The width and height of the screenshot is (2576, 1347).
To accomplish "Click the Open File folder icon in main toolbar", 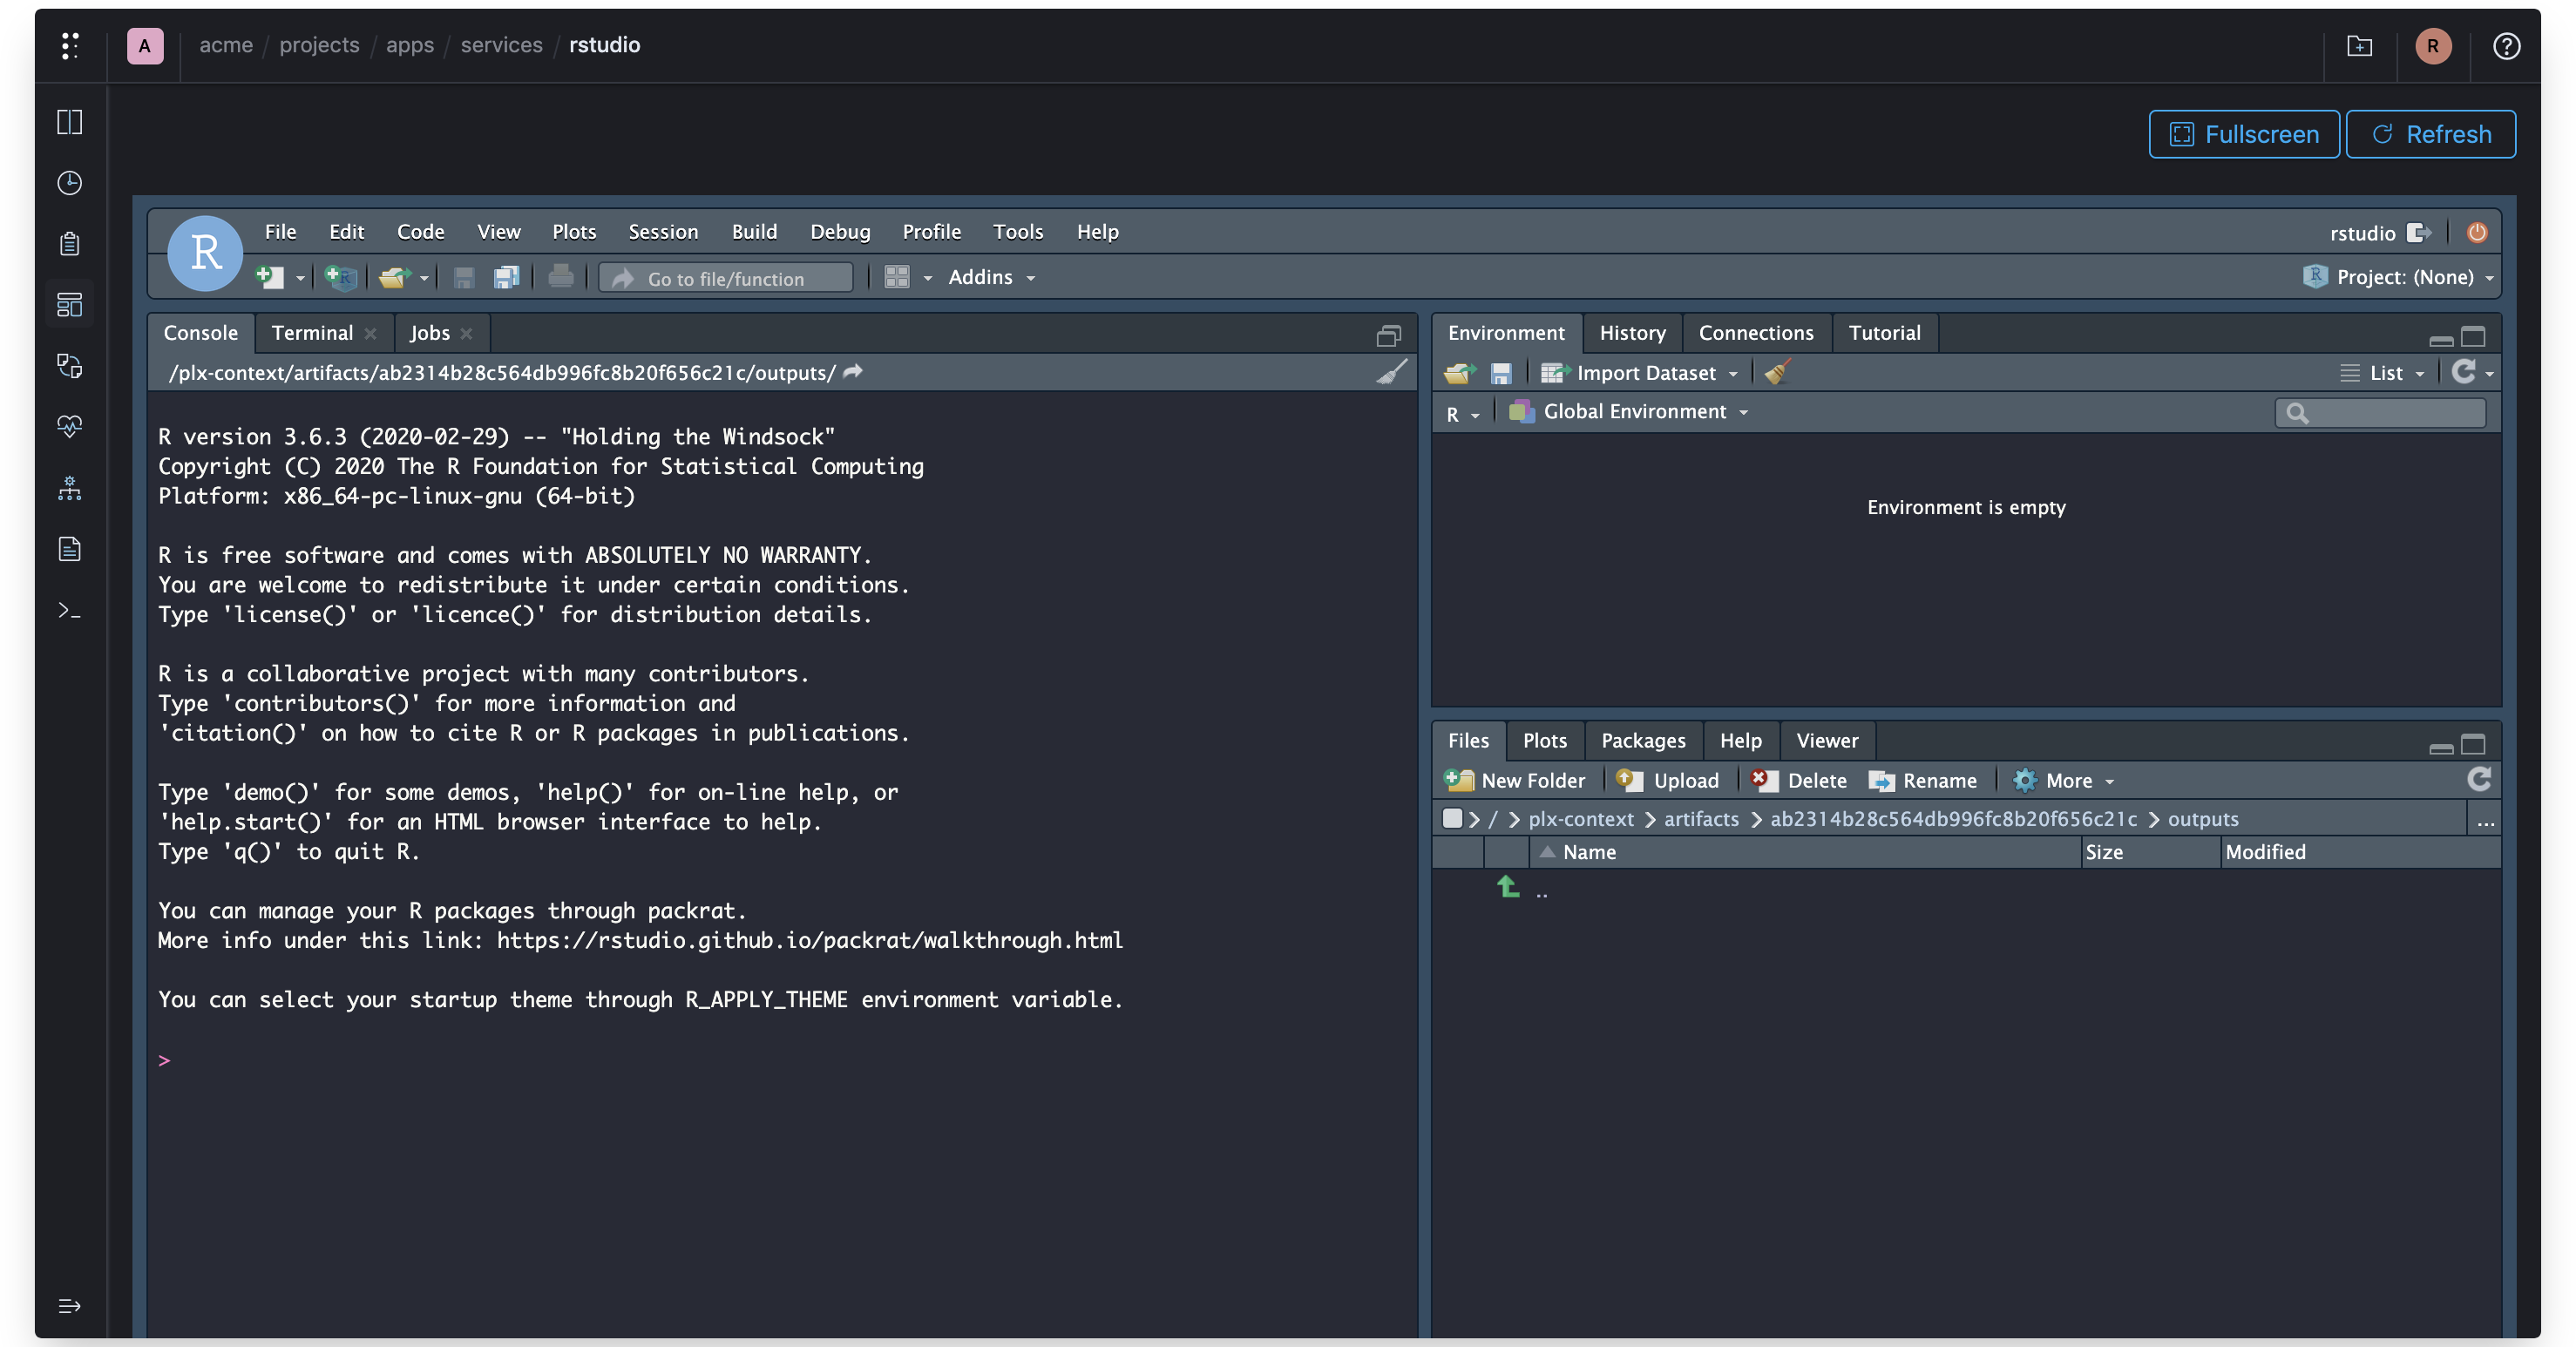I will point(394,277).
